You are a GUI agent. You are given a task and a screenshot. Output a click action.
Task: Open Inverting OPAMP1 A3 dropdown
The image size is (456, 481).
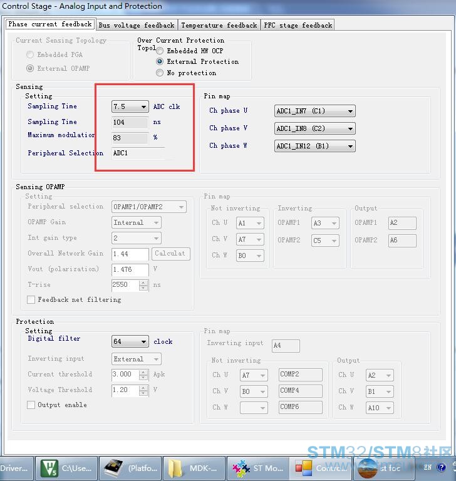[325, 223]
